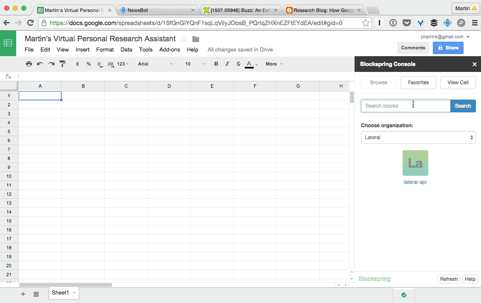Bookmark this page with star icon
481x303 pixels.
click(x=366, y=23)
